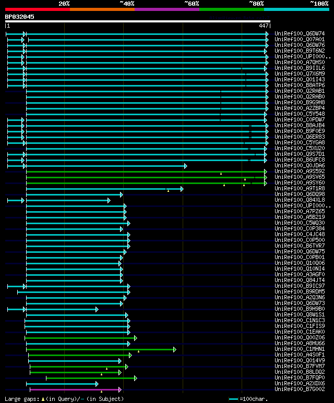The width and height of the screenshot is (334, 403).
Task: Select the UniRef100_C0PDW7 label
Action: (x=300, y=119)
